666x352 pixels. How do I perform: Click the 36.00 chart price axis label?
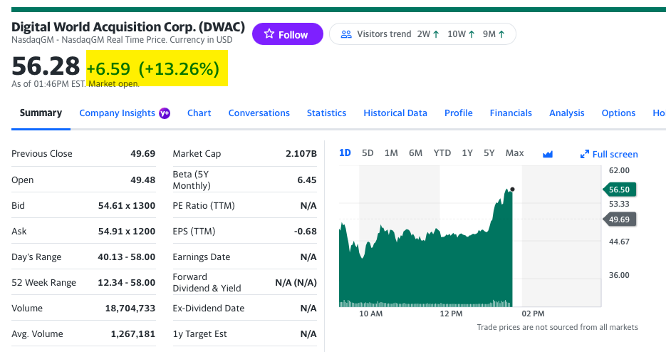(x=619, y=275)
